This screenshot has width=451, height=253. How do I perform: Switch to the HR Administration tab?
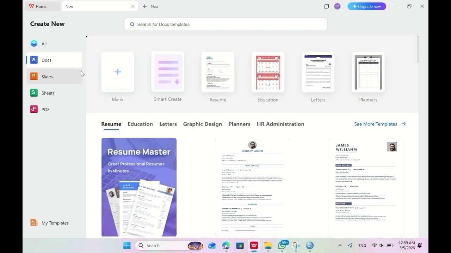tap(280, 124)
